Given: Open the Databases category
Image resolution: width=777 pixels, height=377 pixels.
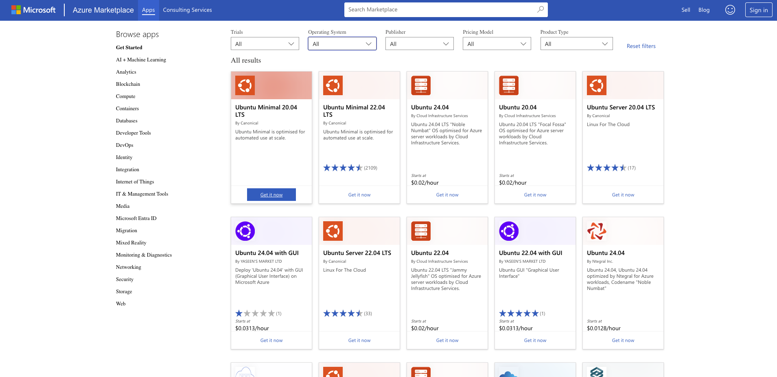Looking at the screenshot, I should (x=127, y=121).
